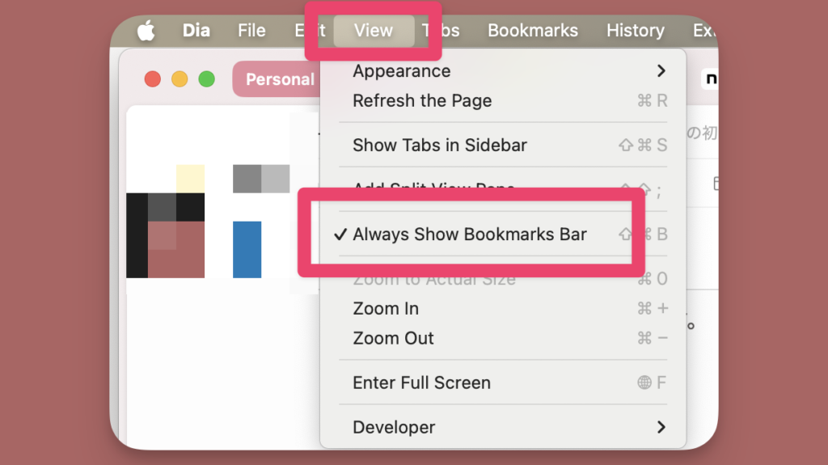Click the green full-screen window button
The height and width of the screenshot is (465, 828).
206,79
